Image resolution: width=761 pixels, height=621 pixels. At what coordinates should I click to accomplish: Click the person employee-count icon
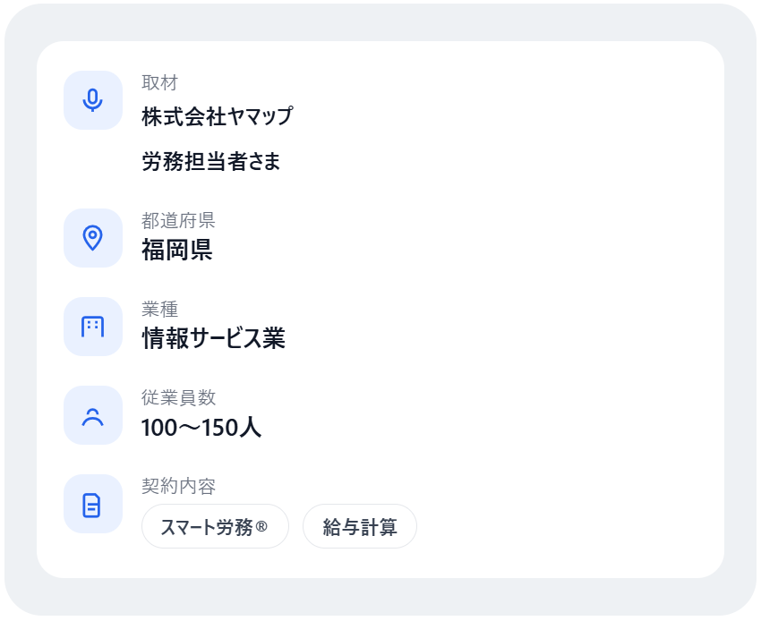[x=92, y=415]
